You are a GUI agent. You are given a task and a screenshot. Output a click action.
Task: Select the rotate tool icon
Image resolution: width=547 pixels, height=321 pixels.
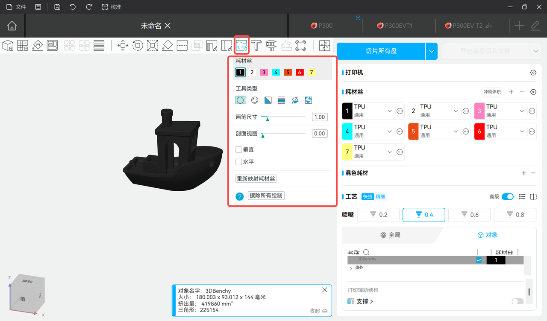[138, 45]
